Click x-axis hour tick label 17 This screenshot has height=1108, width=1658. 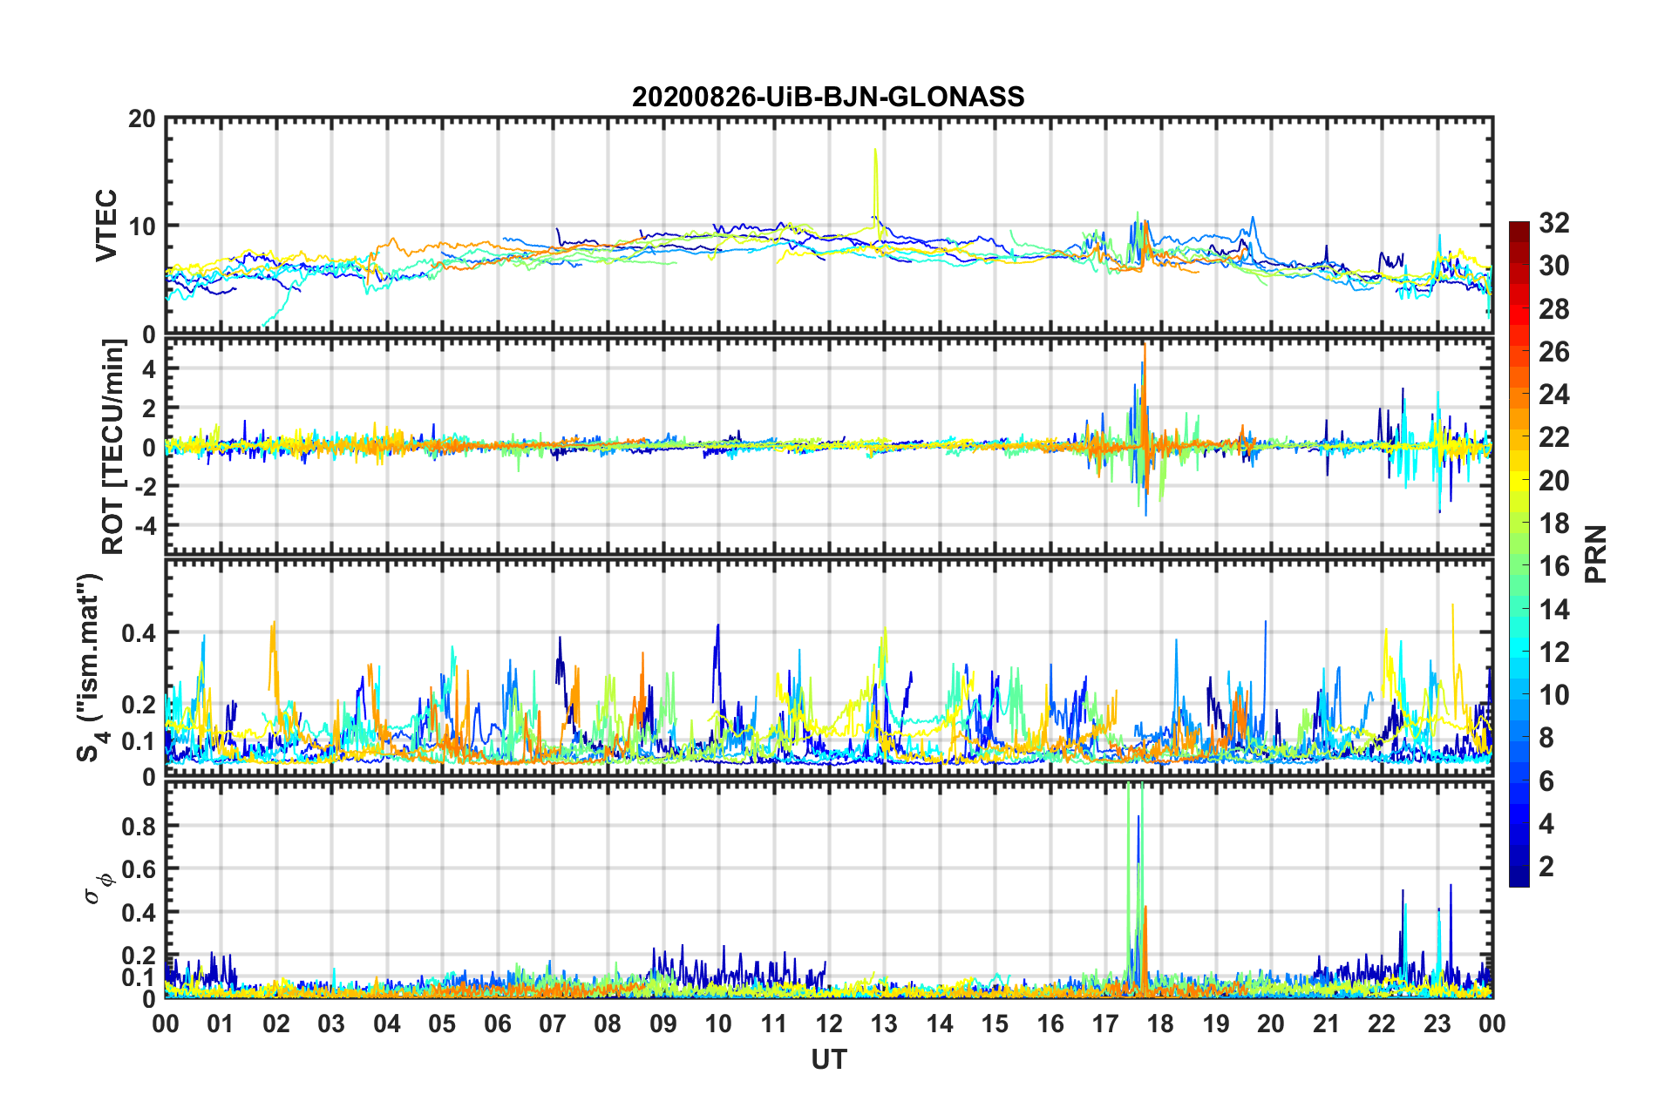tap(1105, 1024)
